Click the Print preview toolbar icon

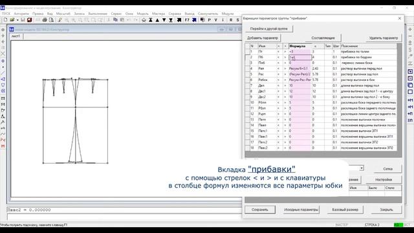[51, 20]
